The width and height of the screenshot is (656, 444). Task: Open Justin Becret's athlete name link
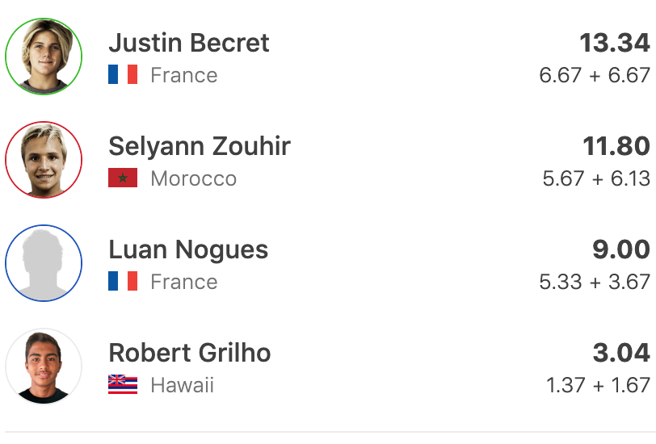point(189,43)
